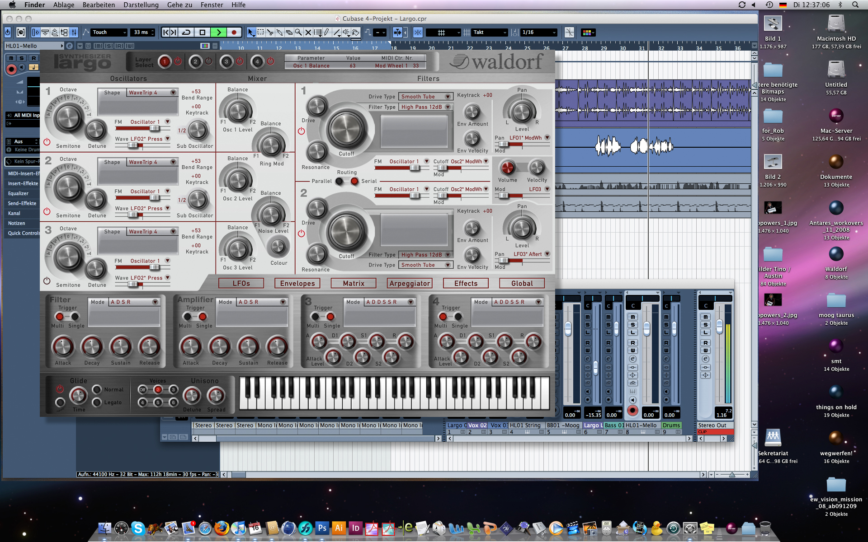The width and height of the screenshot is (868, 542).
Task: Open the Effects page in Largo
Action: (466, 284)
